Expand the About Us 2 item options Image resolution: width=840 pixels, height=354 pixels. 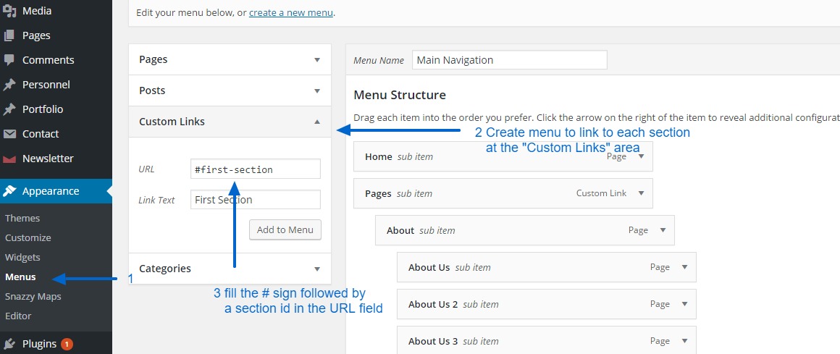pyautogui.click(x=684, y=305)
